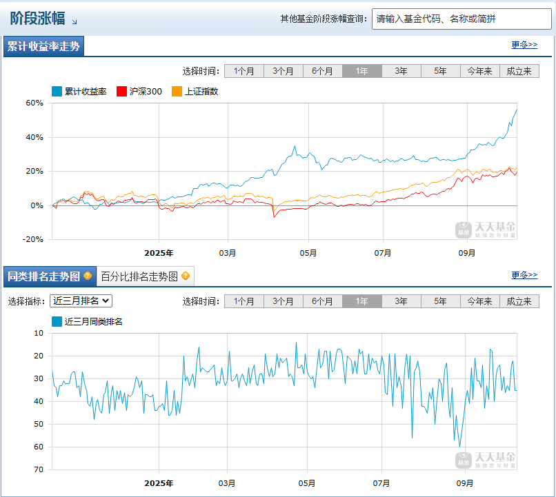Select 5年 in return chart time range
This screenshot has height=497, width=556.
441,71
